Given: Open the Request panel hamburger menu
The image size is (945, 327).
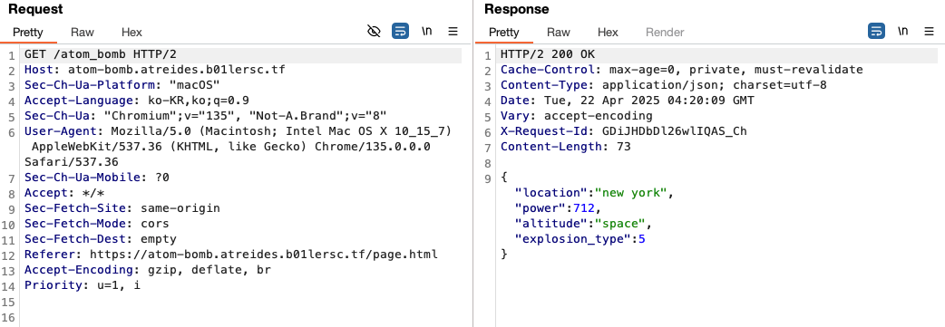Looking at the screenshot, I should point(453,32).
